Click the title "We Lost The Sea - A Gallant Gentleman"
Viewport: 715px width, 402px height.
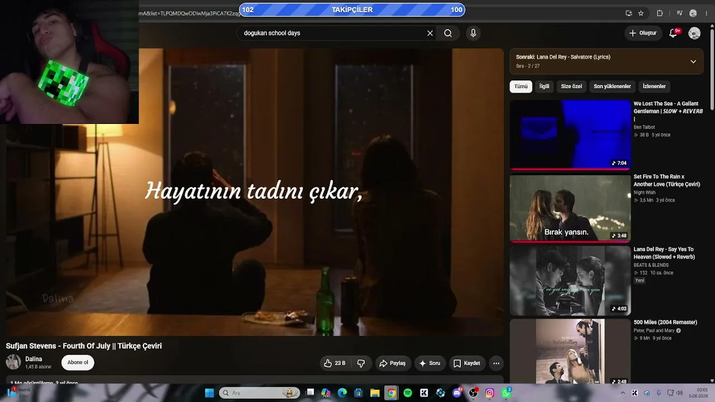(668, 111)
